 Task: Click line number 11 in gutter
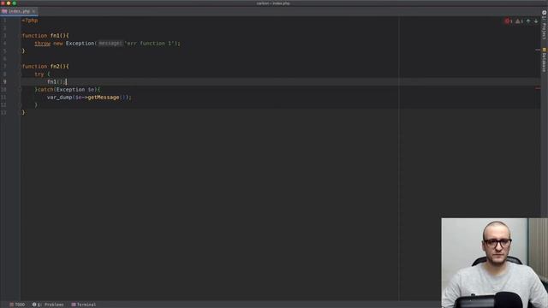[3, 97]
